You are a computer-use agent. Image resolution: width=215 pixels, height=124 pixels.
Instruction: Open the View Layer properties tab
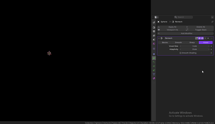click(x=154, y=36)
